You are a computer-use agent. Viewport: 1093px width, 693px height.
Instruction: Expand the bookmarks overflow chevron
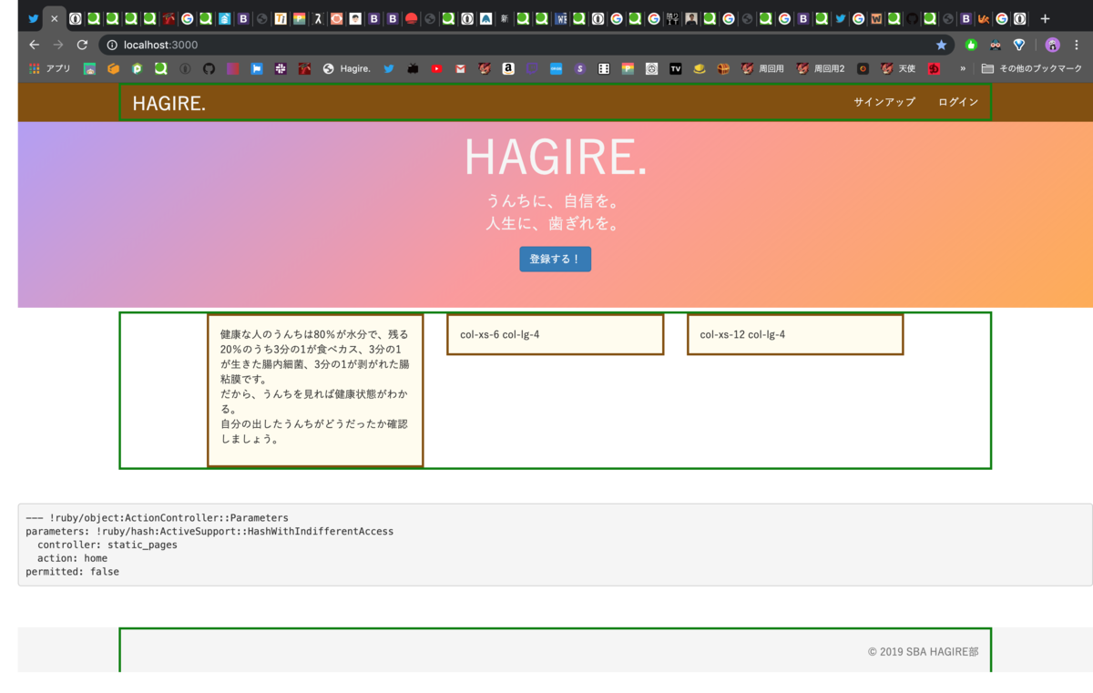(x=965, y=67)
